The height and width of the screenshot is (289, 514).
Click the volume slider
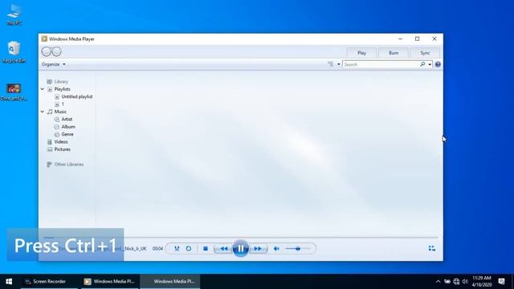(x=297, y=249)
